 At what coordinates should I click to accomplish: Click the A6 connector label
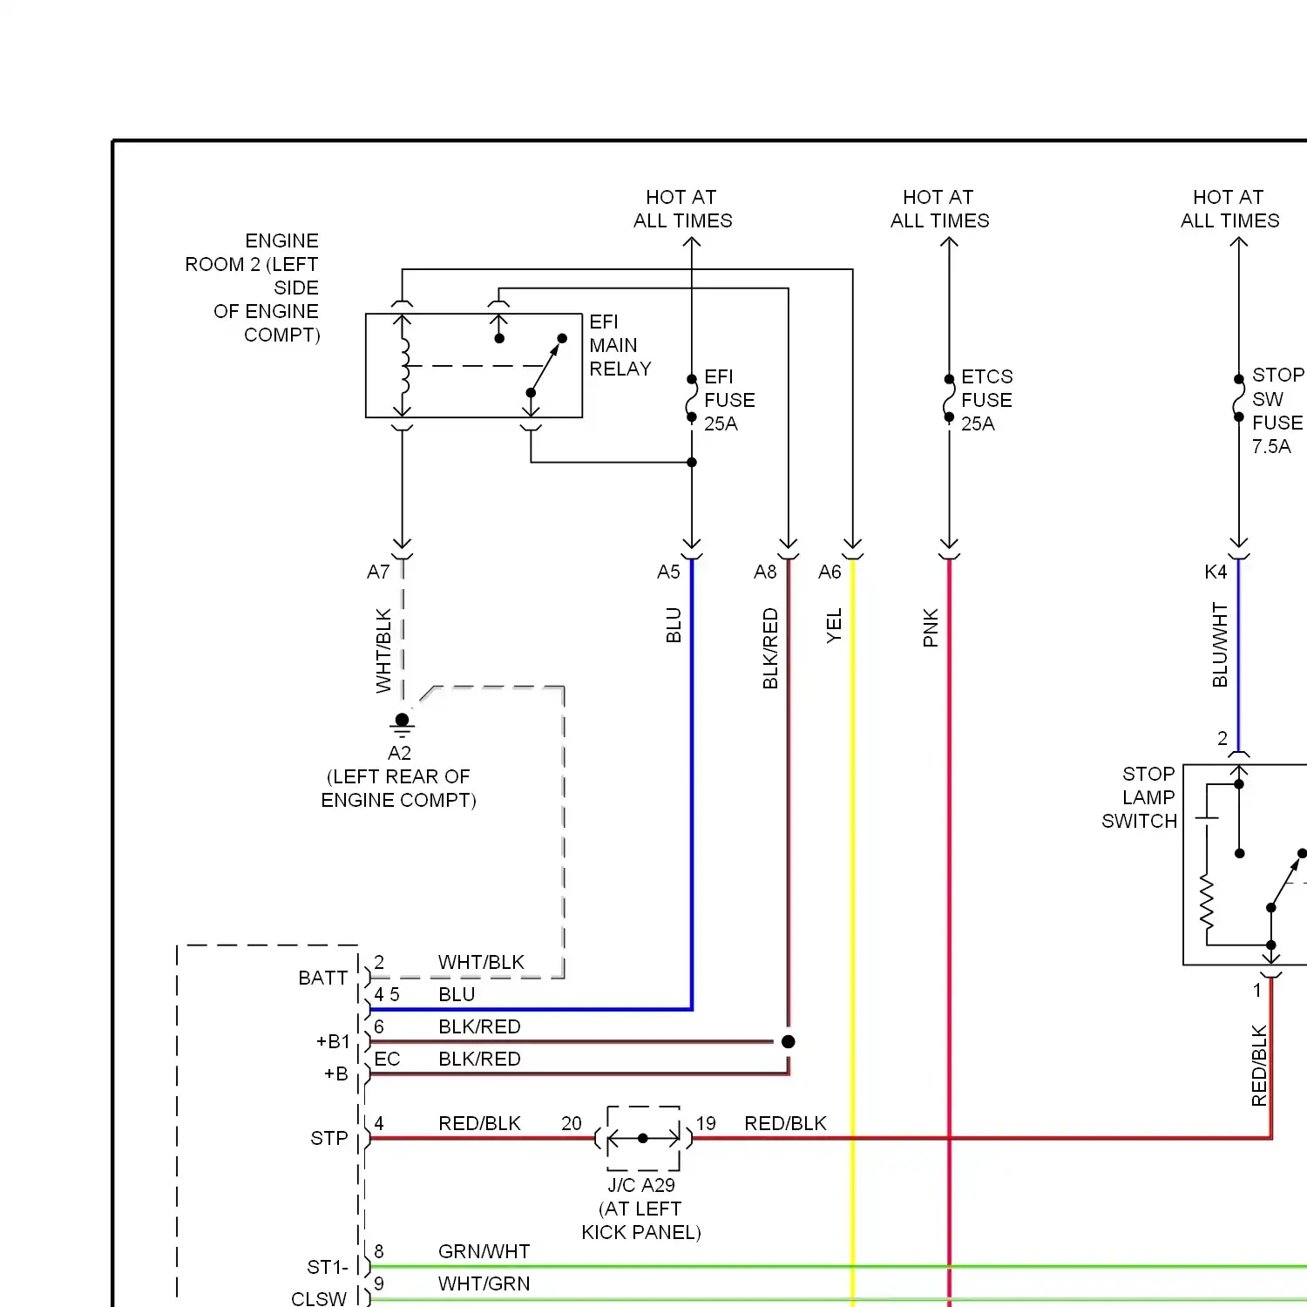click(830, 572)
